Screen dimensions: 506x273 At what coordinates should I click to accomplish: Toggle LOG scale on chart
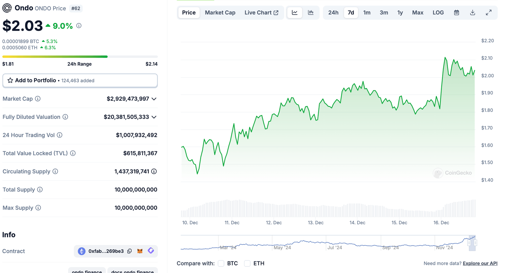438,12
